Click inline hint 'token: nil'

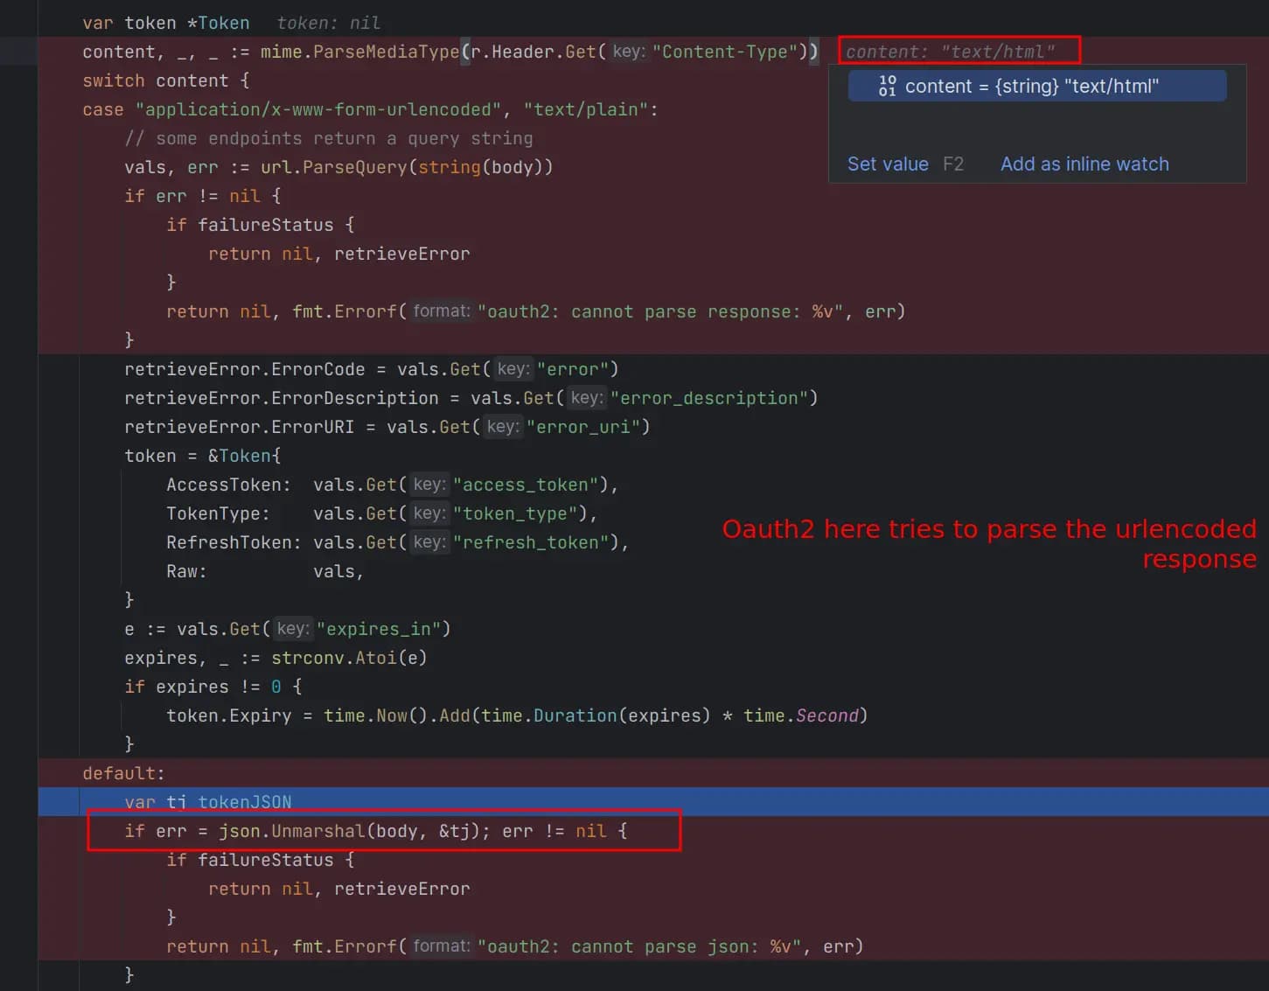tap(329, 23)
